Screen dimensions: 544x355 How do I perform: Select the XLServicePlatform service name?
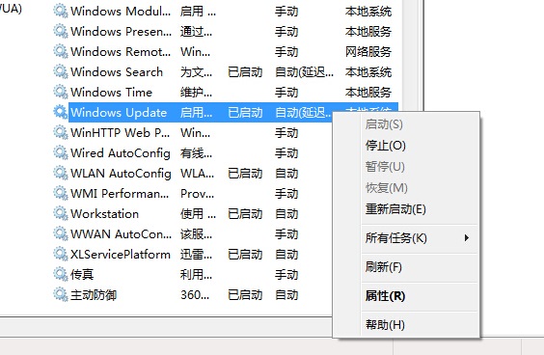click(x=121, y=254)
